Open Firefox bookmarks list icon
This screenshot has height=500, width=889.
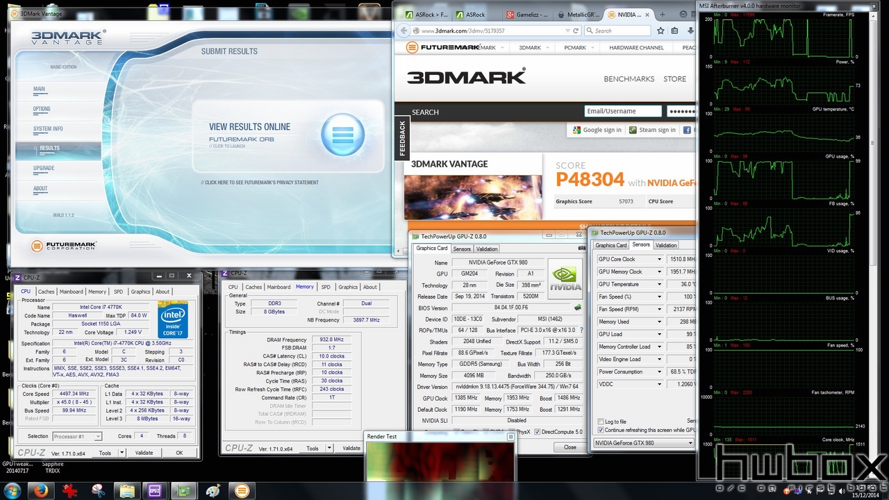pyautogui.click(x=675, y=31)
